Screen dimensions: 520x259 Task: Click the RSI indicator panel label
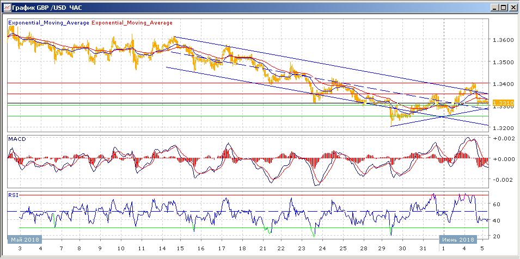coord(13,194)
